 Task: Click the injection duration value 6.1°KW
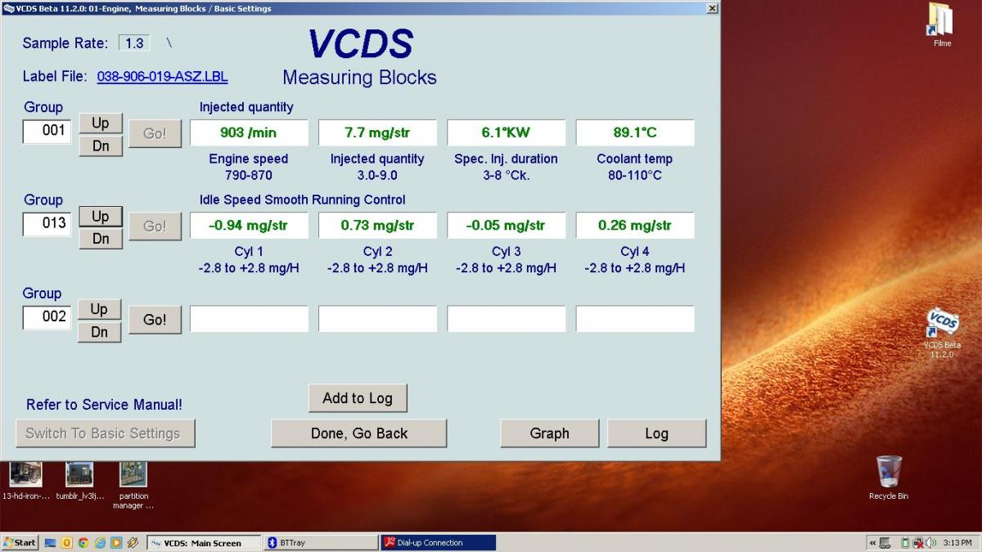click(x=506, y=132)
